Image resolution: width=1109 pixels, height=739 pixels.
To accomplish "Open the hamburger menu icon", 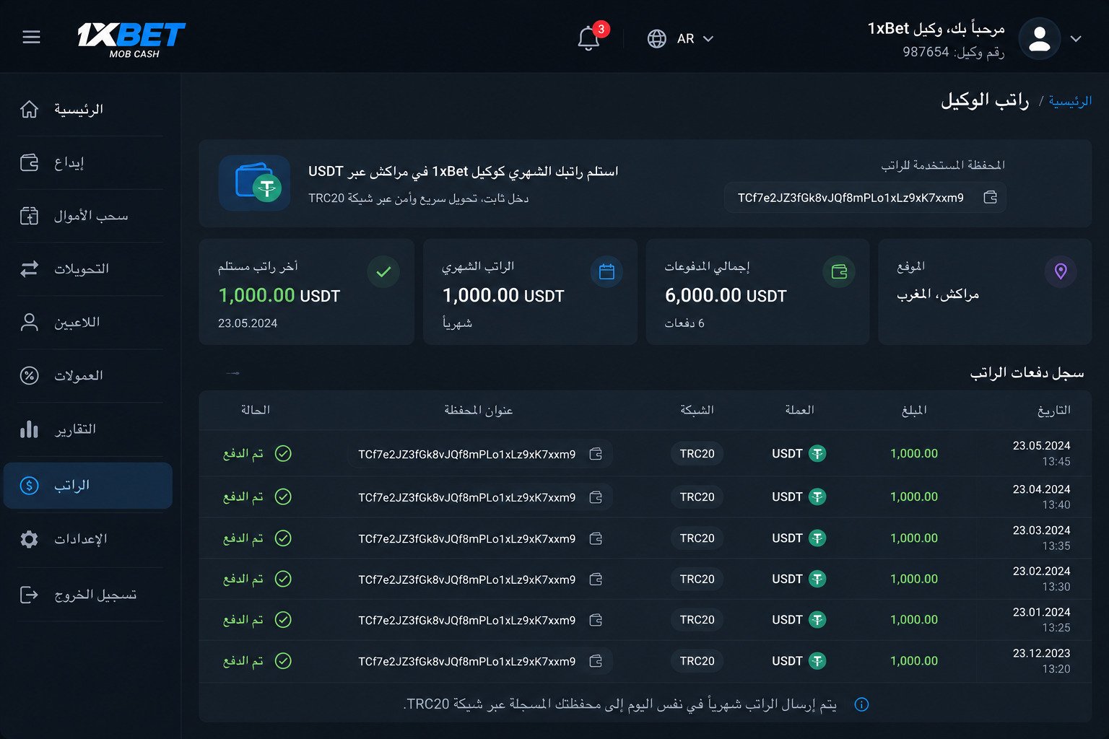I will [31, 37].
